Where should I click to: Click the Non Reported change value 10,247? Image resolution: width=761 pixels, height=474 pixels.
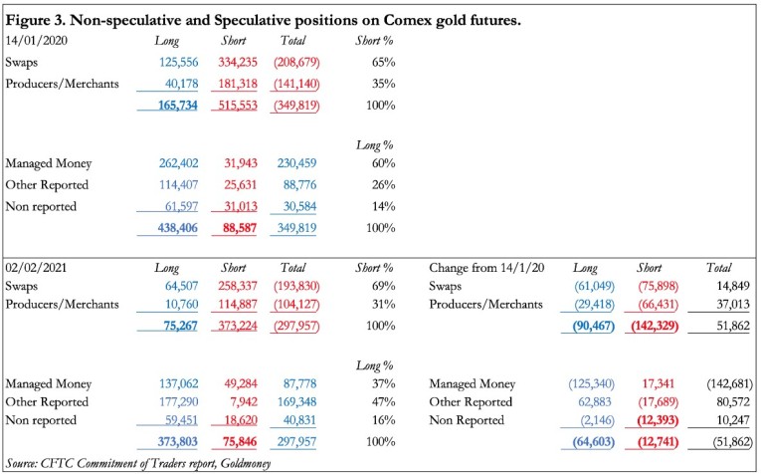[x=718, y=419]
